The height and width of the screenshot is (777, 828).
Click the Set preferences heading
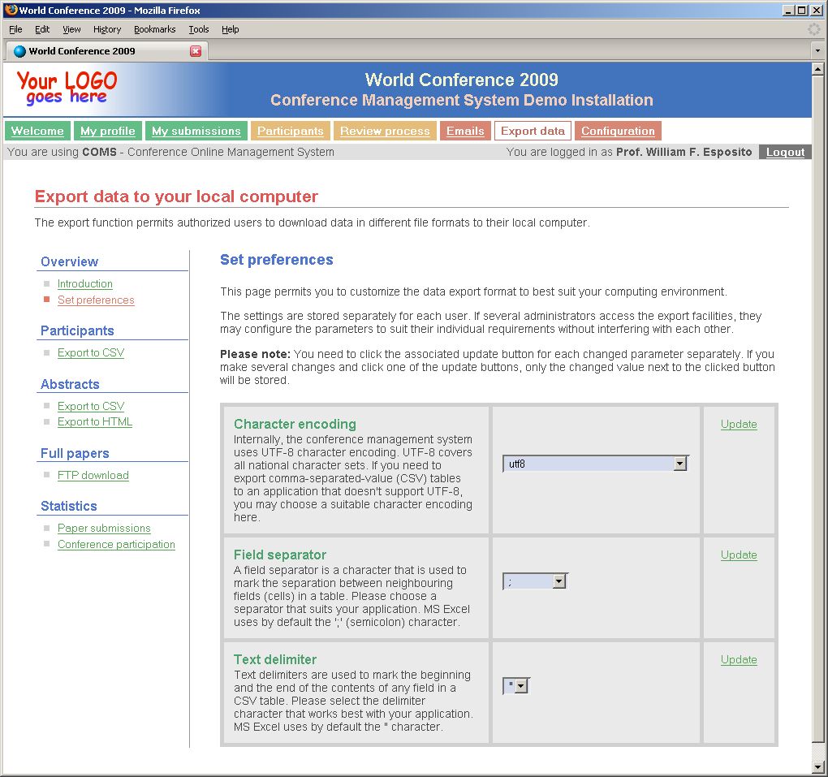coord(277,260)
